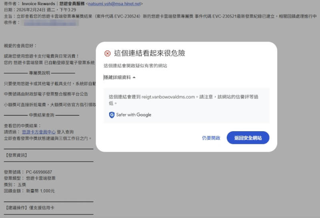Click the 返回安全網站 button

pyautogui.click(x=248, y=138)
